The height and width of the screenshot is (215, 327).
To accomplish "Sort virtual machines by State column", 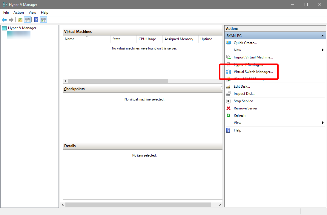I will (x=124, y=39).
